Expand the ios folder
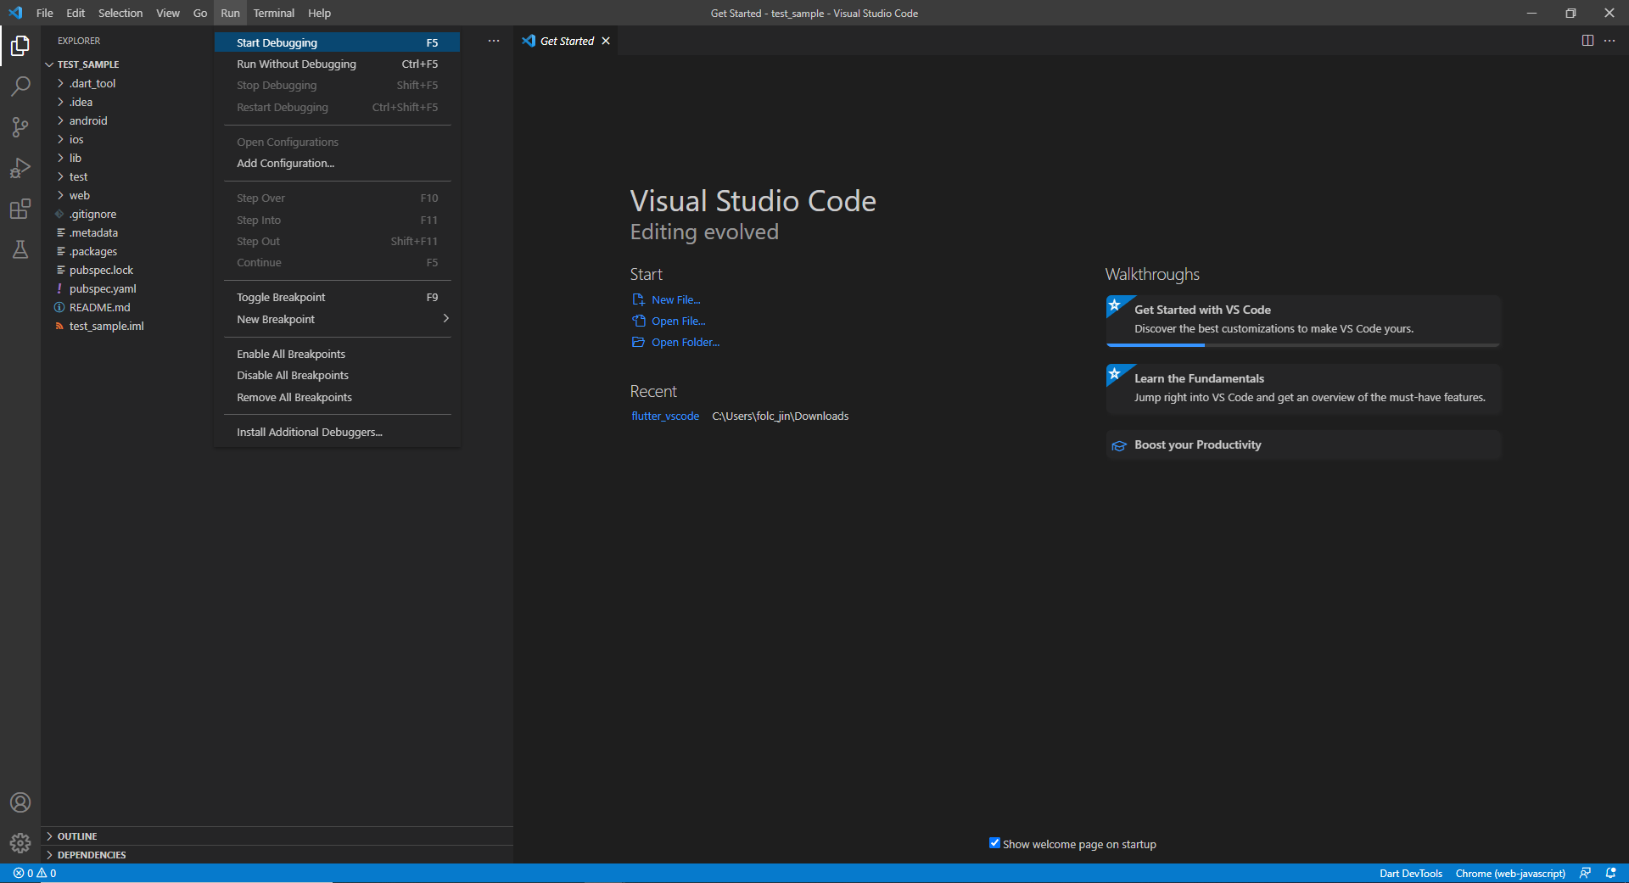 pos(60,139)
